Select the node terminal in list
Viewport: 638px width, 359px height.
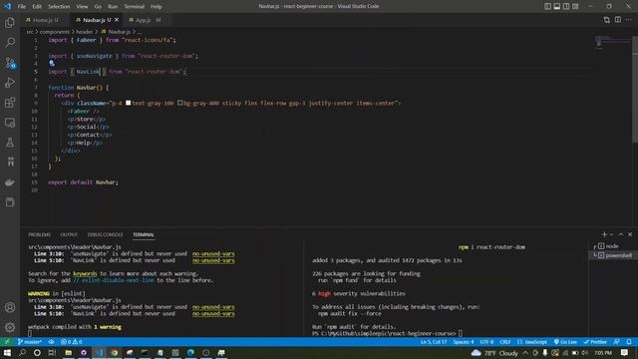coord(613,246)
